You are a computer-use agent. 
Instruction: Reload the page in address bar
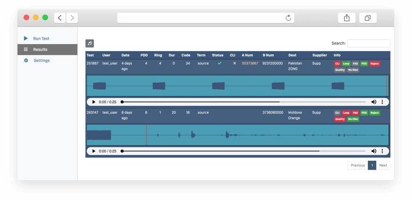click(x=289, y=18)
